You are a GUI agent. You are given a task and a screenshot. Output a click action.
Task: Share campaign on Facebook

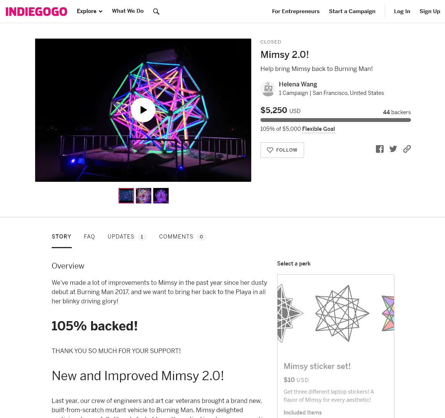point(379,149)
